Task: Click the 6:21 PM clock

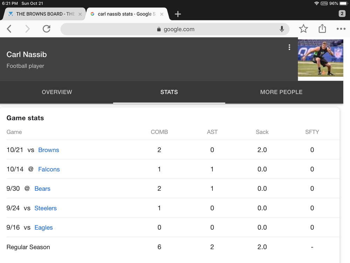Action: click(x=10, y=4)
